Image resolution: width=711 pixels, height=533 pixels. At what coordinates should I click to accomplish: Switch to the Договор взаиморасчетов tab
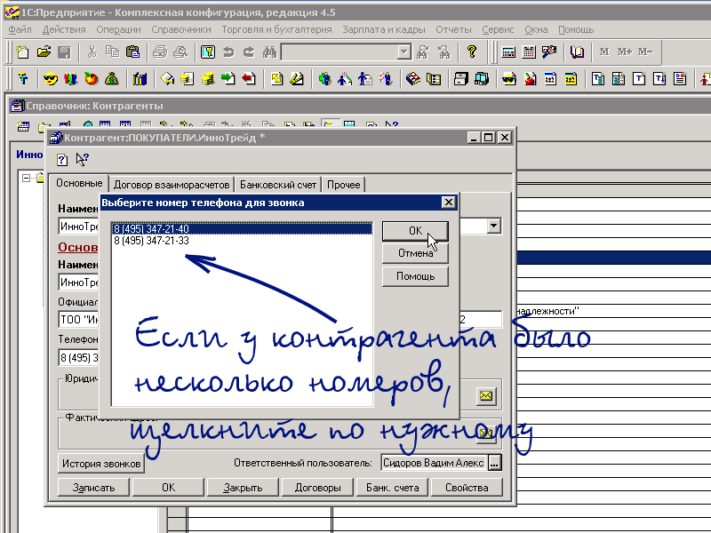pos(172,185)
